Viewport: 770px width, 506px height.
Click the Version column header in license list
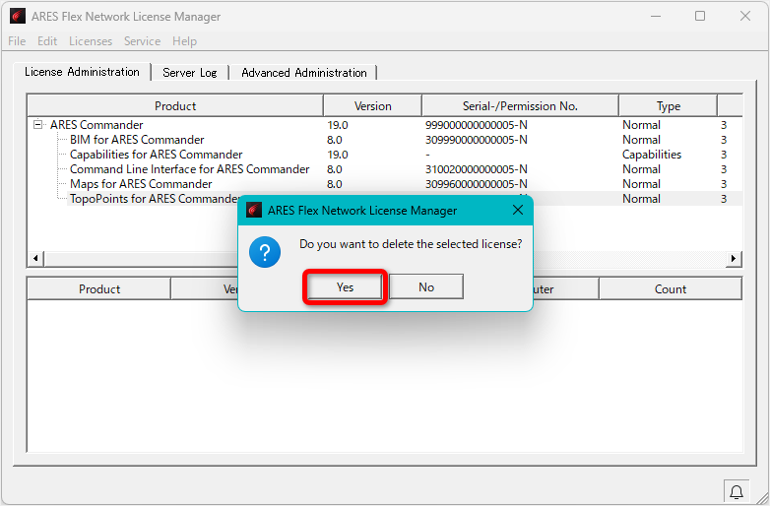click(373, 106)
